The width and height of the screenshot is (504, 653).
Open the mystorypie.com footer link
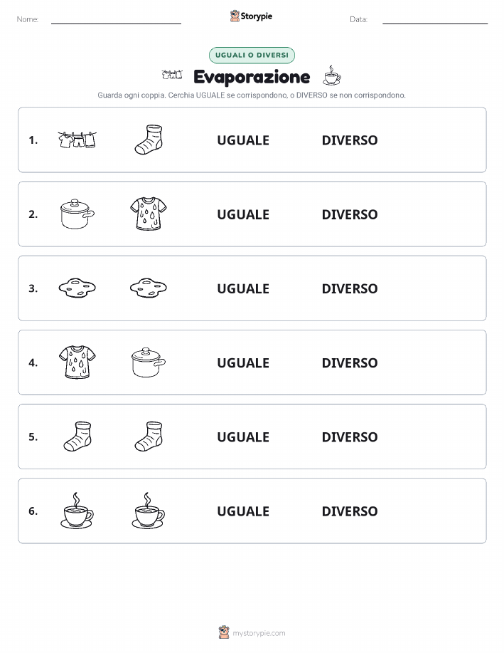point(259,633)
